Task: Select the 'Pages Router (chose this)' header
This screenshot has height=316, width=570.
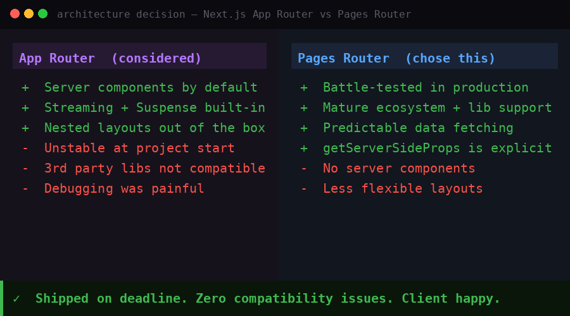Action: [424, 56]
